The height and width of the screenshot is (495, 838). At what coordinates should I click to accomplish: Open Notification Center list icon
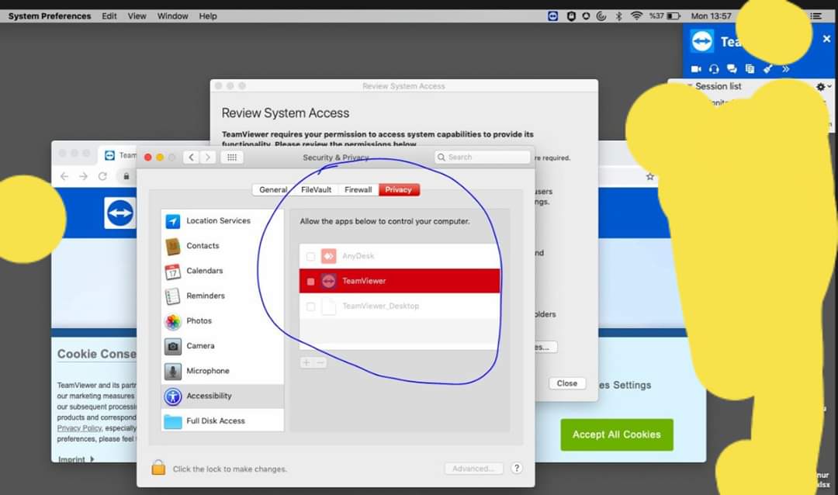[816, 16]
